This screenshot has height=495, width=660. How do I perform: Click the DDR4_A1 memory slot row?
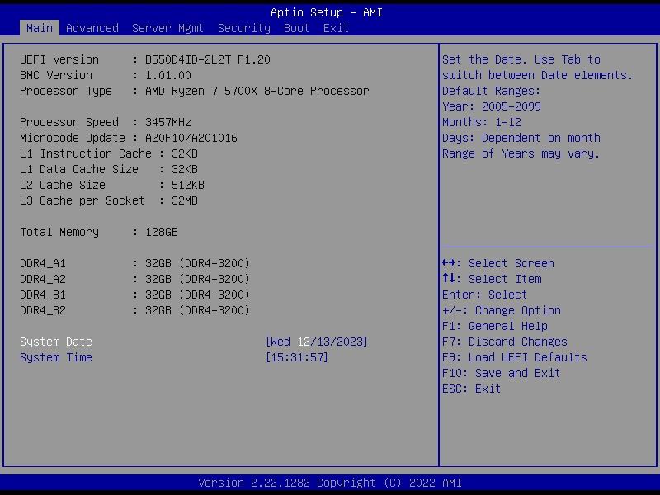(x=134, y=263)
